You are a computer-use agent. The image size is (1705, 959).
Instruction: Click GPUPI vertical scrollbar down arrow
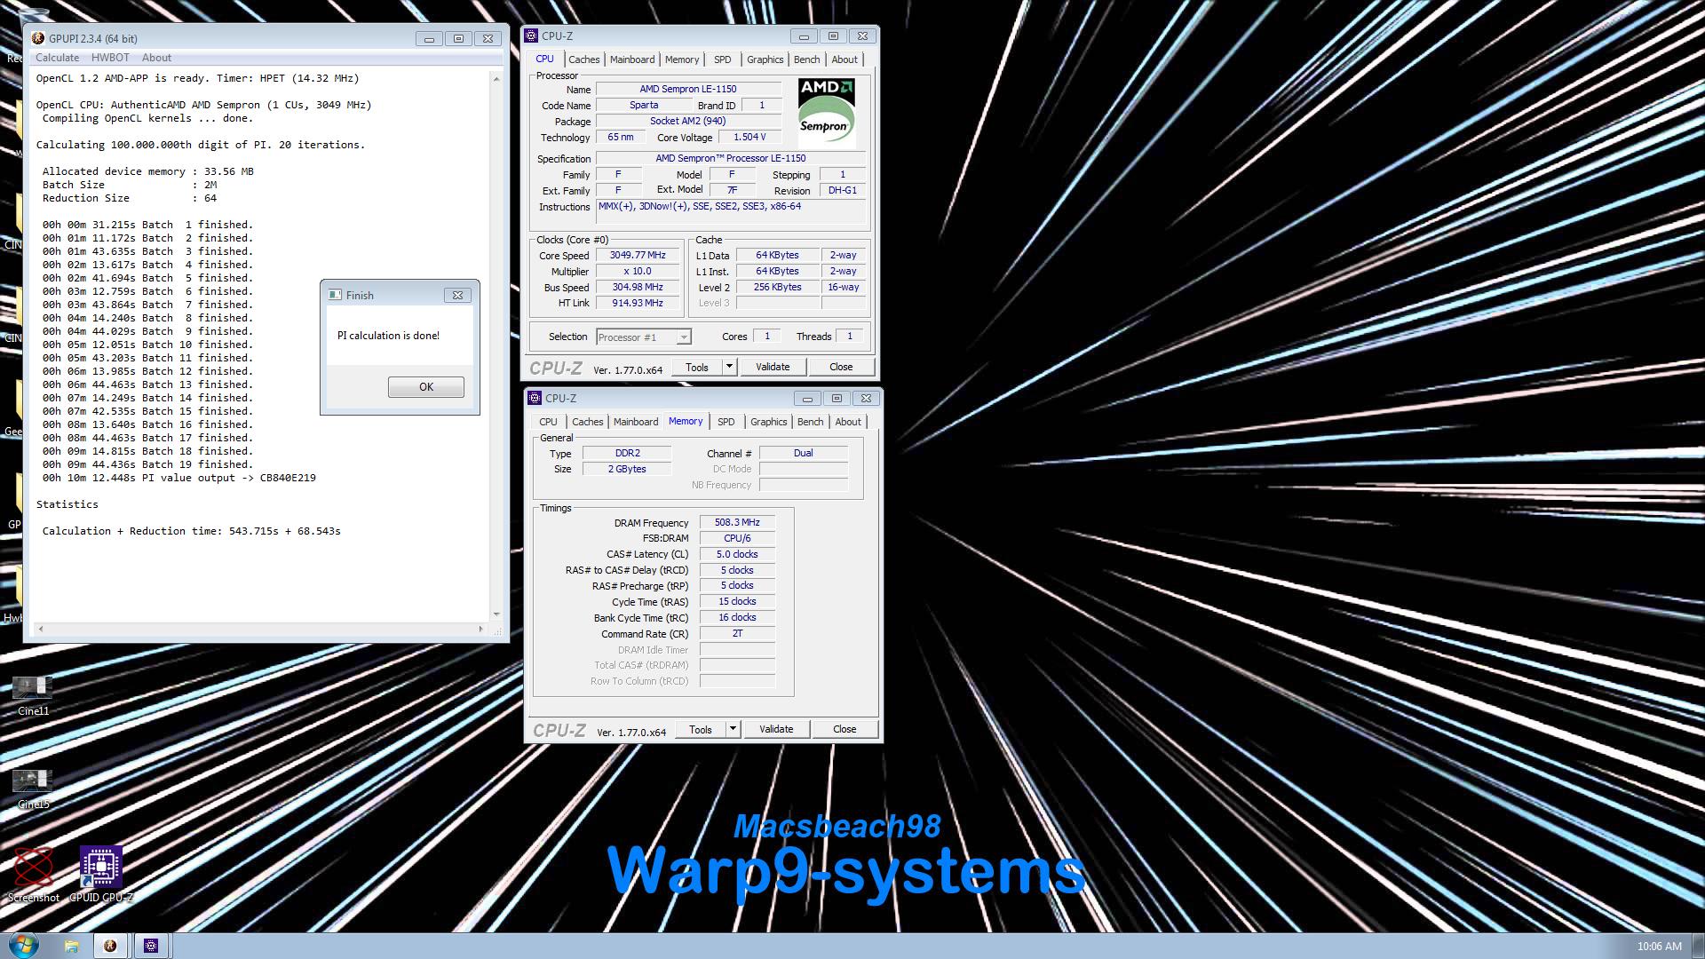point(496,614)
